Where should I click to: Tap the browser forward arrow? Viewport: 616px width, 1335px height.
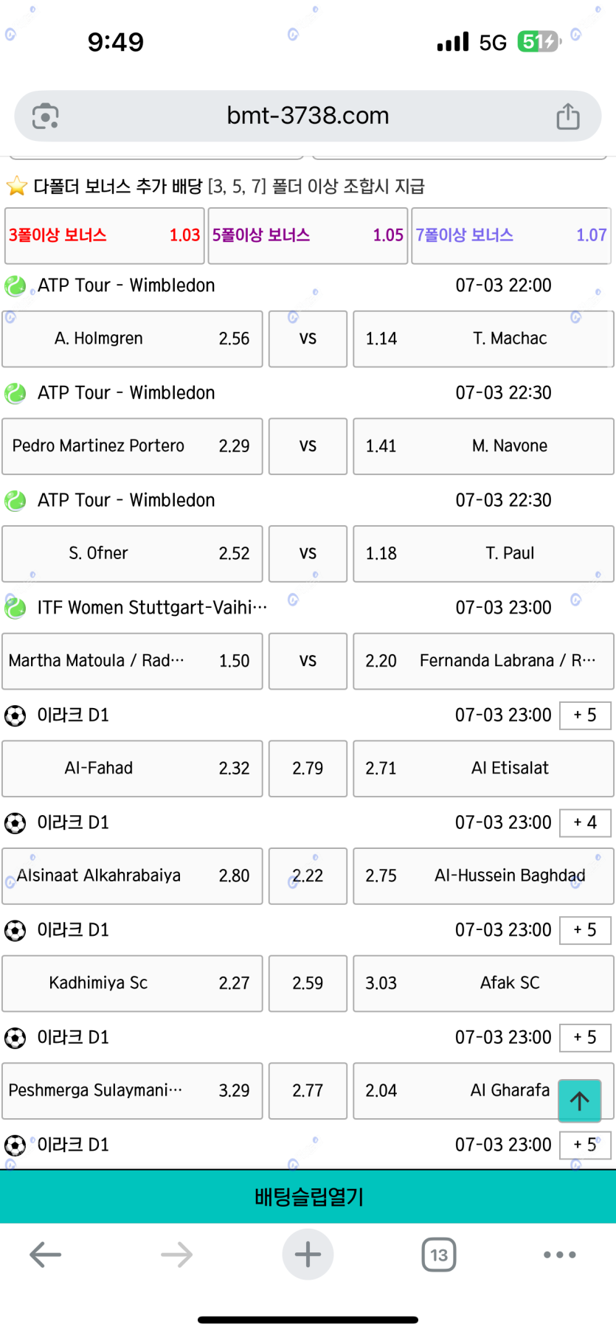point(176,1255)
